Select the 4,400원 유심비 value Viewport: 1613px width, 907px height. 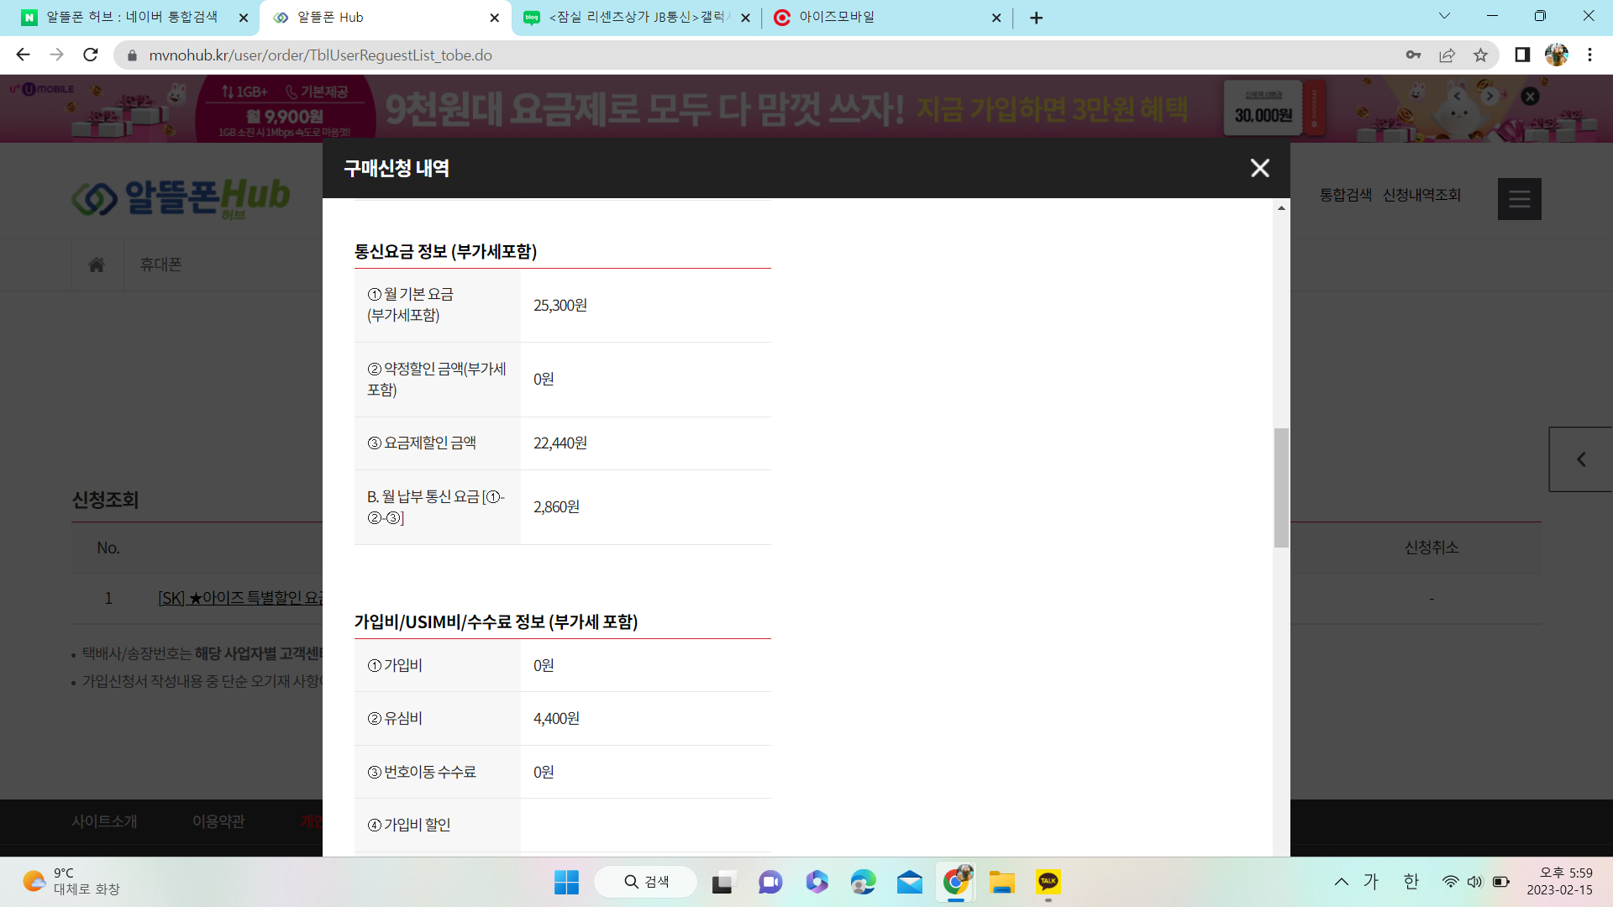pyautogui.click(x=556, y=719)
